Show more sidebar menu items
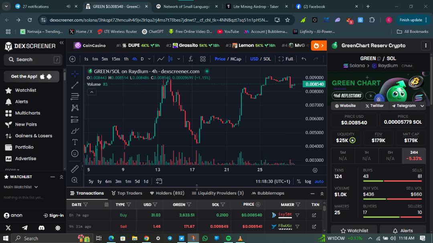This screenshot has width=433, height=243. 12,170
